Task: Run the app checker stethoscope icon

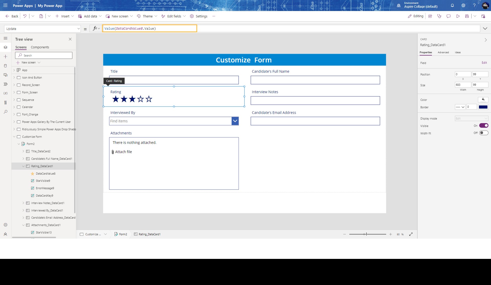Action: click(439, 16)
